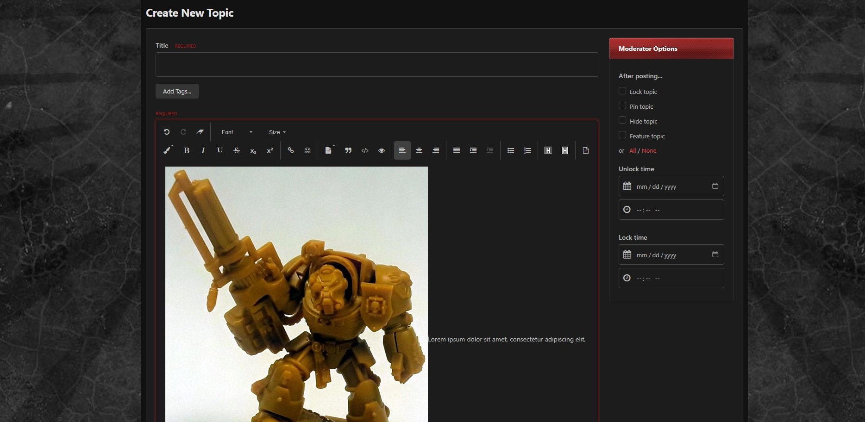
Task: Apply strikethrough formatting
Action: pos(237,150)
